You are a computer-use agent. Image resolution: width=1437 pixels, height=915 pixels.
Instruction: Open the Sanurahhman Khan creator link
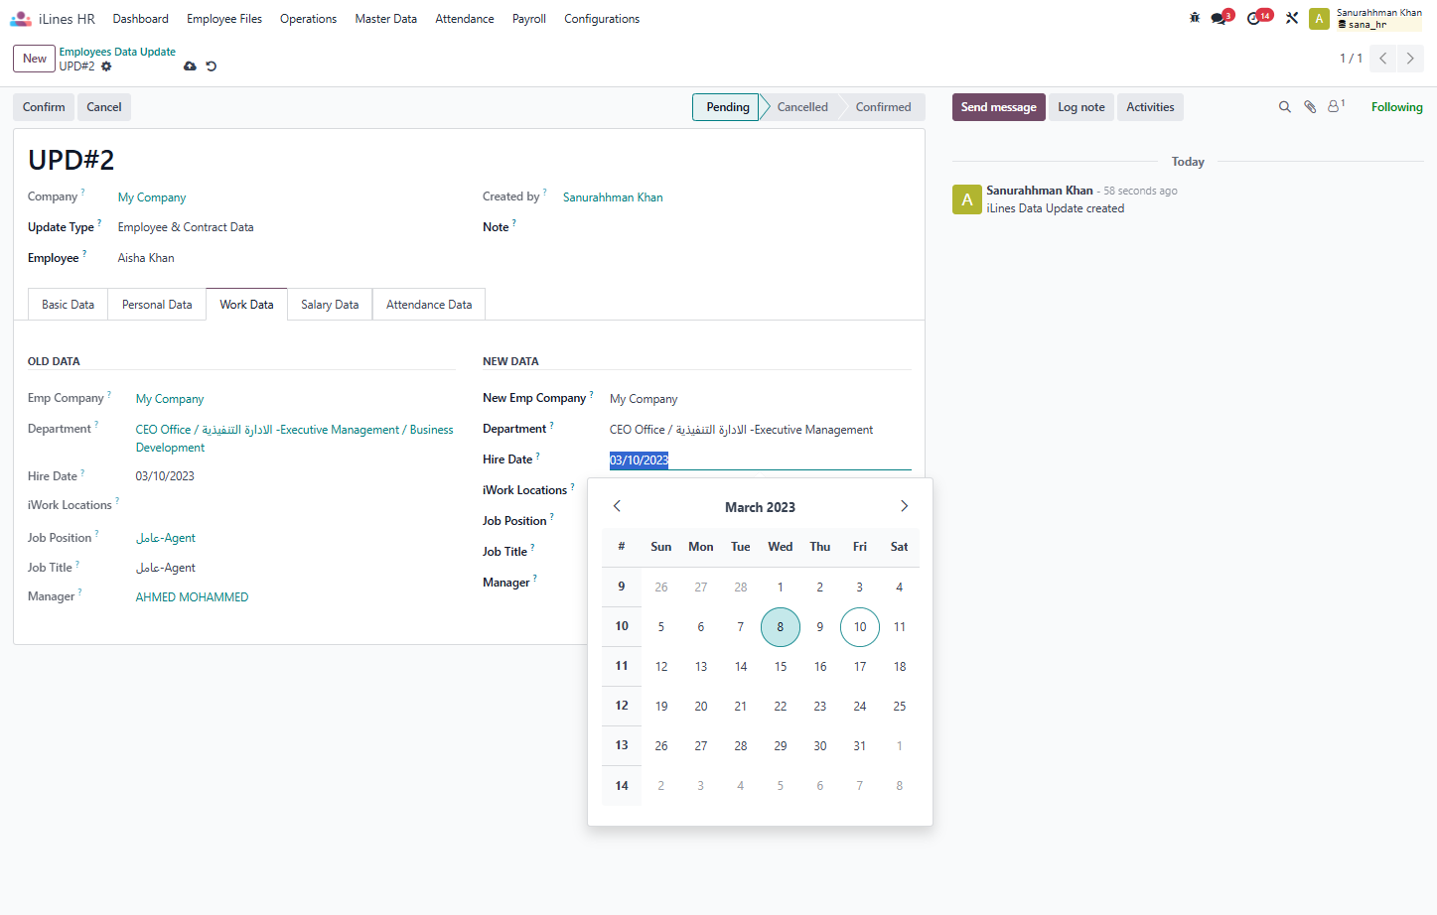pos(613,197)
